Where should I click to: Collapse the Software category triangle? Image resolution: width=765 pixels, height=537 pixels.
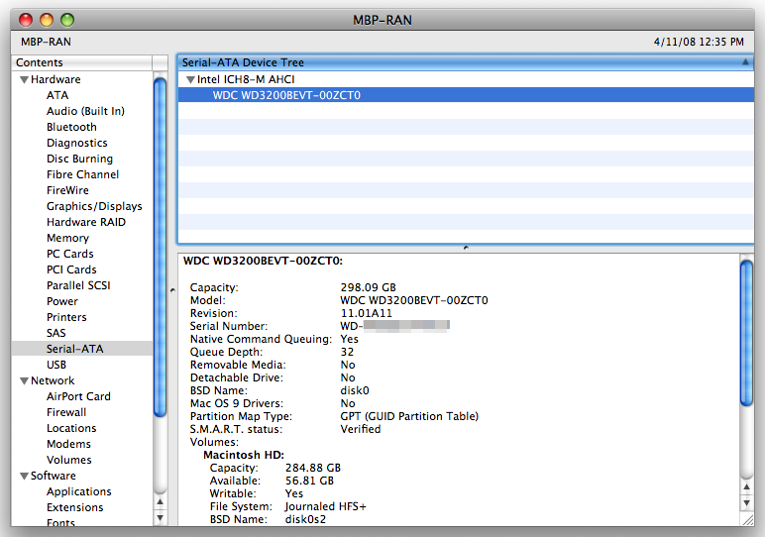coord(24,476)
